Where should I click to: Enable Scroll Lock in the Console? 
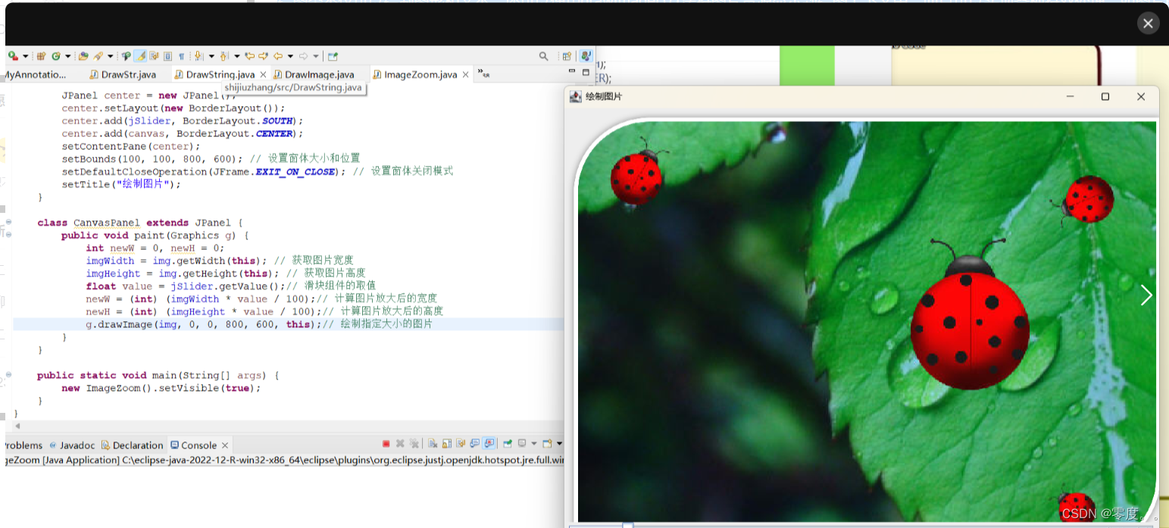coord(446,444)
